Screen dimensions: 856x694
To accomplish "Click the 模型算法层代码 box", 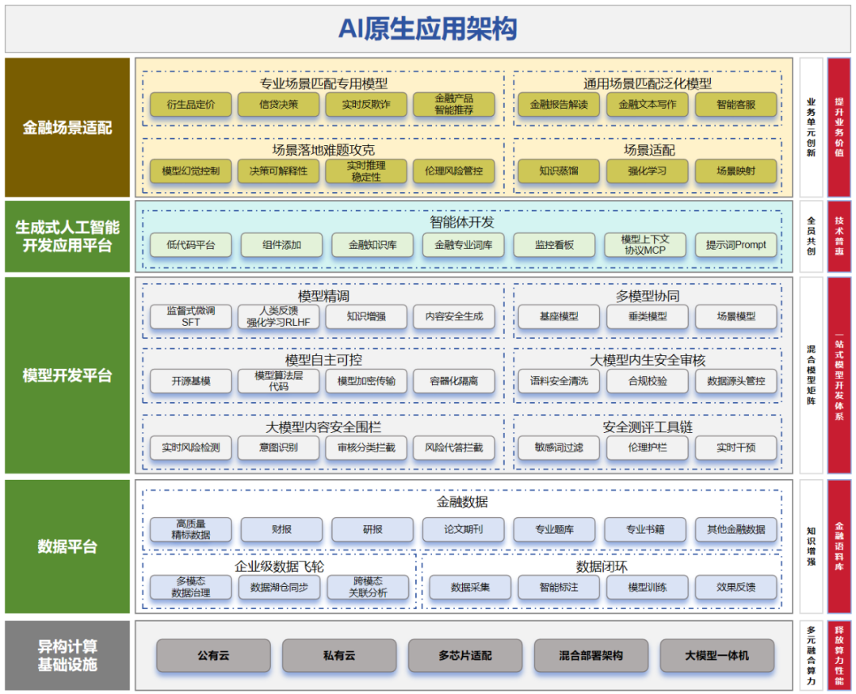I will (x=278, y=381).
